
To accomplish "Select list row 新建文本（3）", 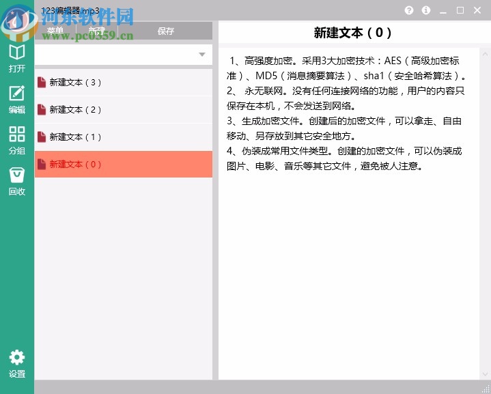I will 124,83.
